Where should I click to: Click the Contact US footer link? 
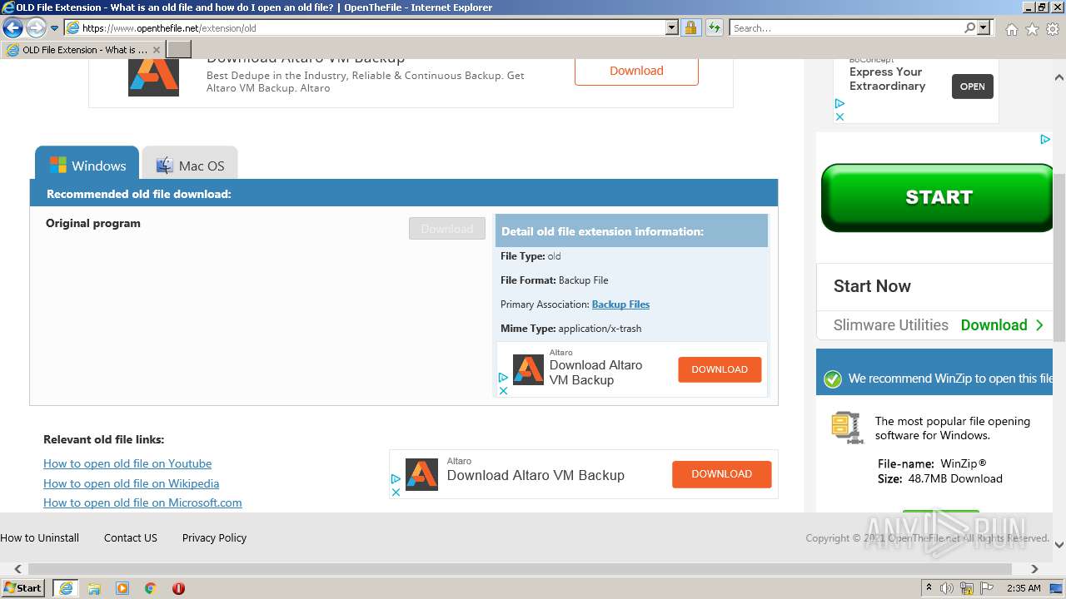tap(131, 537)
